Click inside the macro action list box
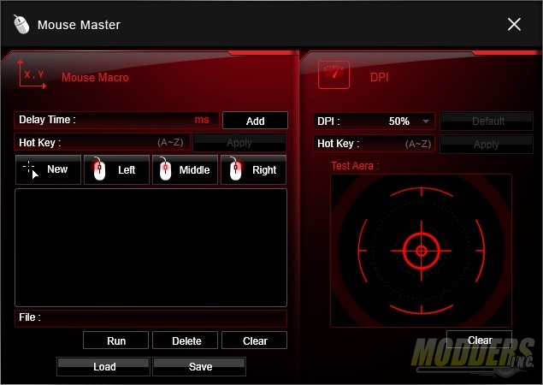The width and height of the screenshot is (543, 385). click(151, 247)
